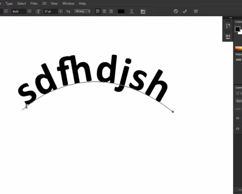Open the 3D menu
Viewport: 242px width, 194px height.
click(x=44, y=3)
